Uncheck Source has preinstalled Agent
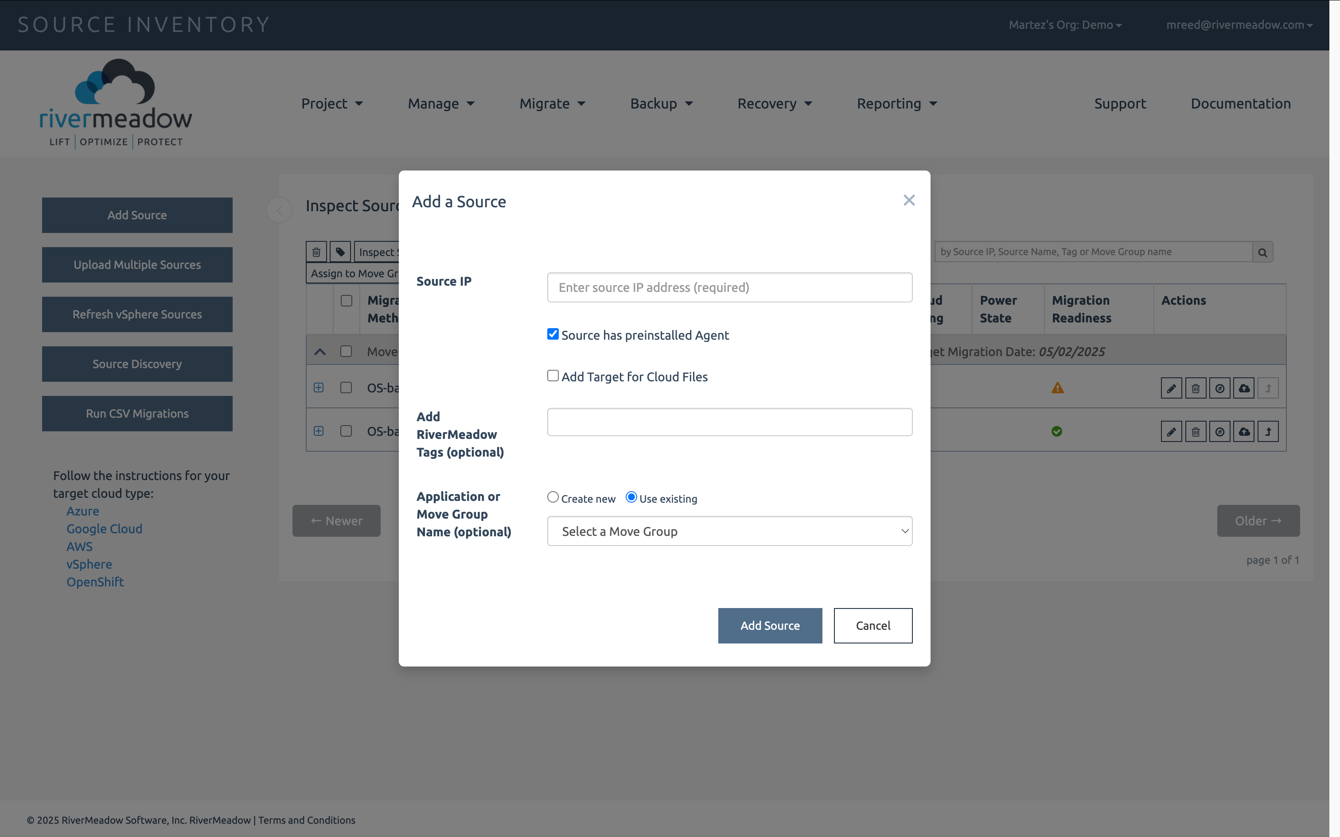The height and width of the screenshot is (837, 1340). (x=553, y=334)
